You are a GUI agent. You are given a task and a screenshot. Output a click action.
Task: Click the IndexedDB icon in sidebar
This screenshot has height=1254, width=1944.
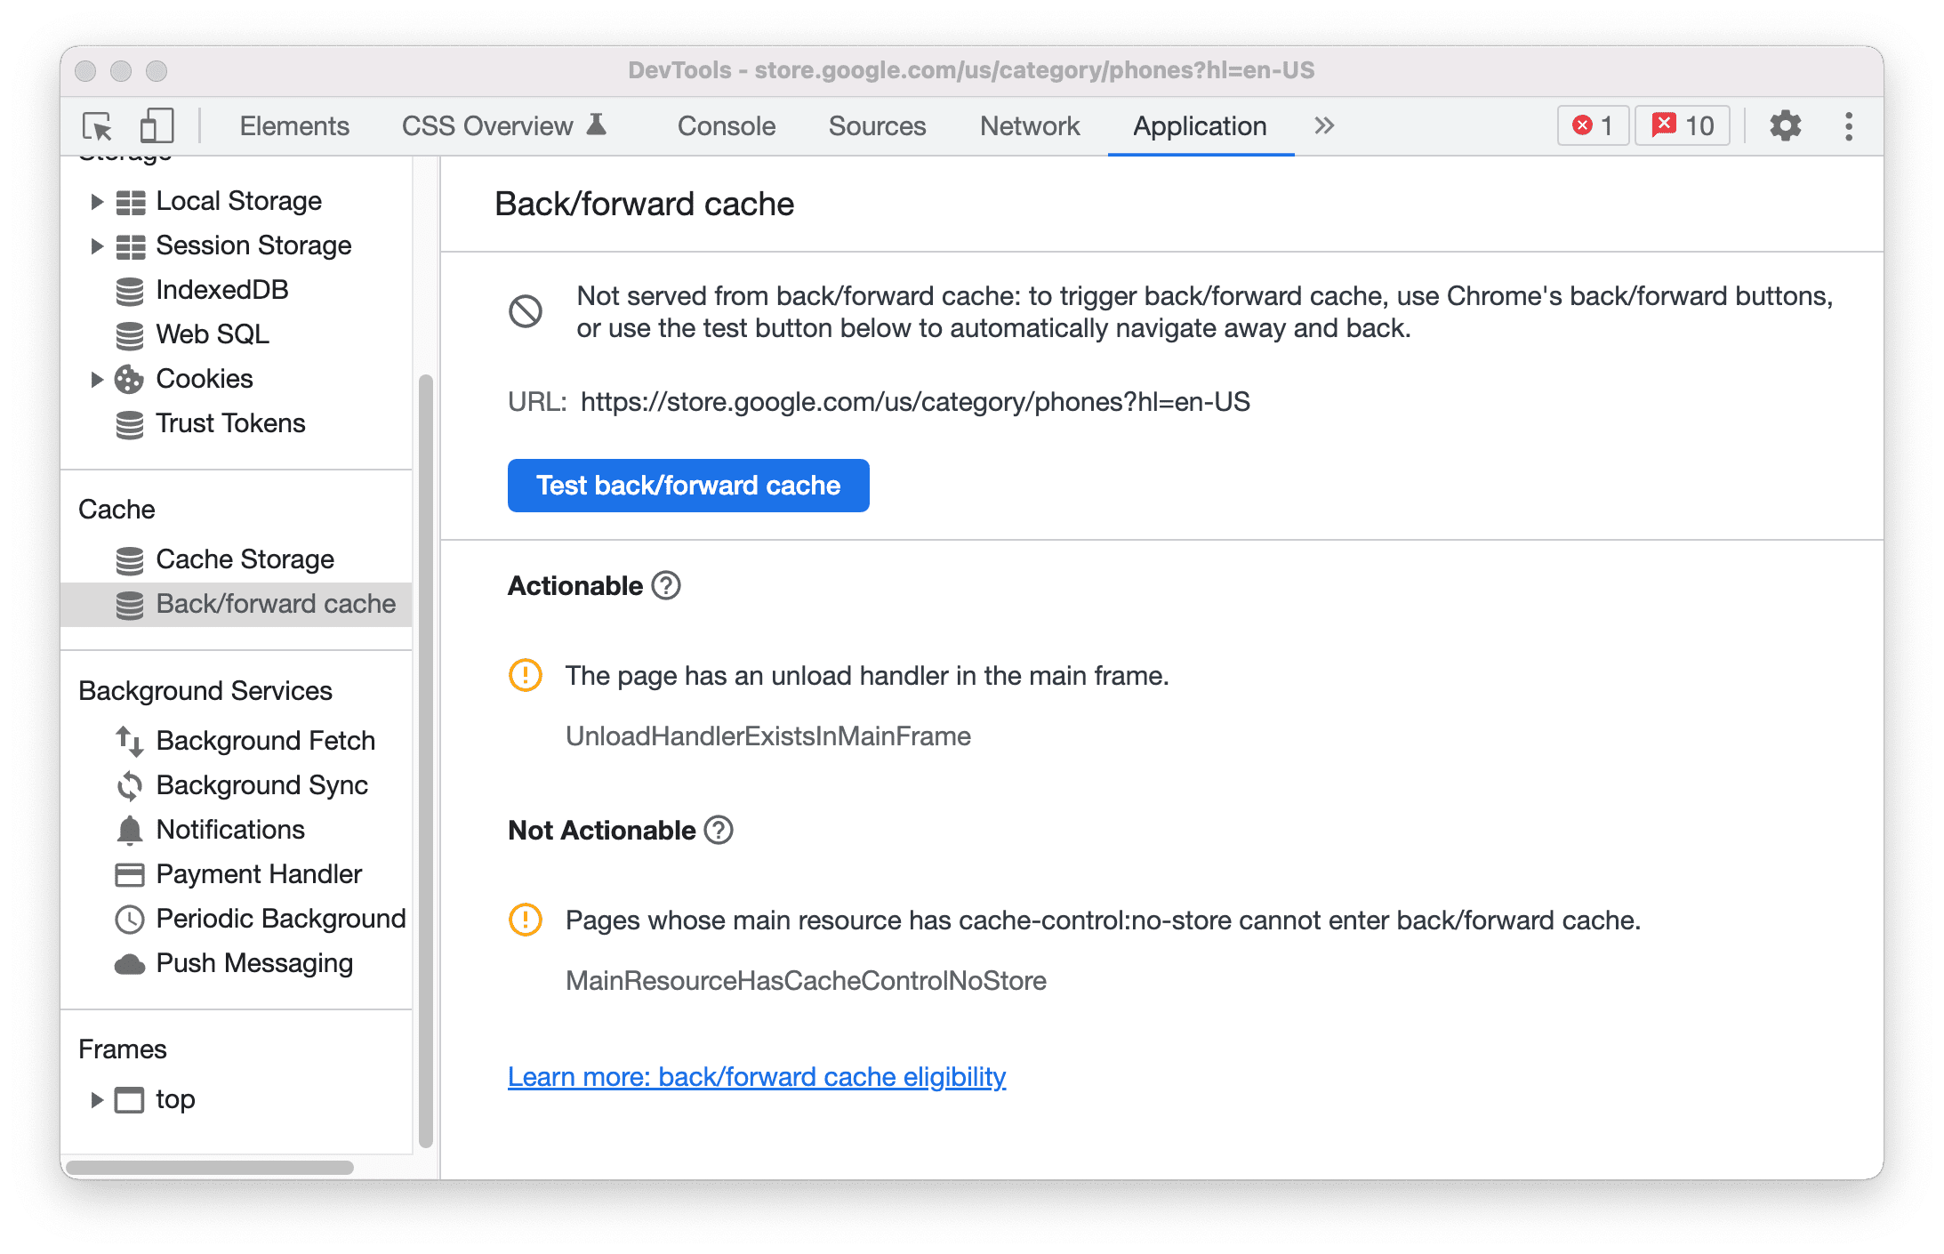(x=125, y=291)
